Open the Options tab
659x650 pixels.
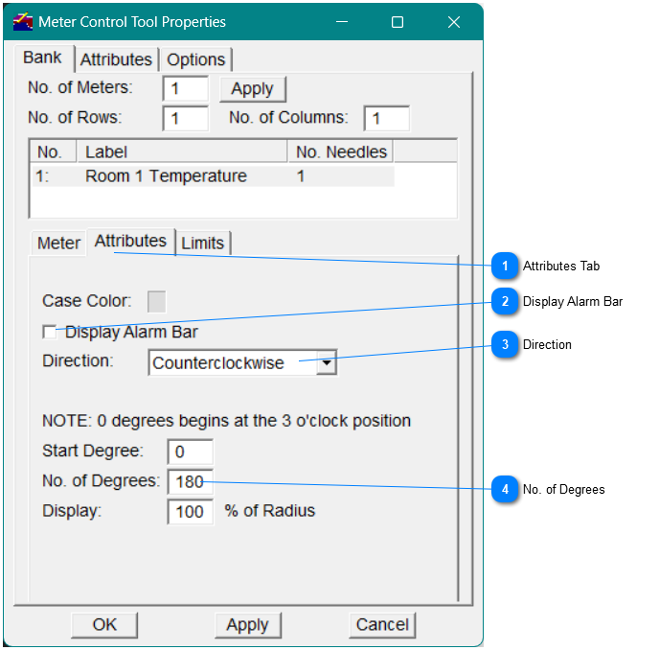click(195, 59)
